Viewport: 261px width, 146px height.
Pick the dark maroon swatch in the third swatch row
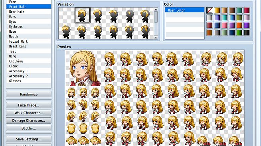tap(210, 25)
